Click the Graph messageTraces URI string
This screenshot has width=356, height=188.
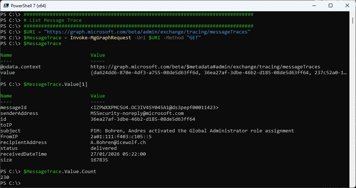(147, 32)
